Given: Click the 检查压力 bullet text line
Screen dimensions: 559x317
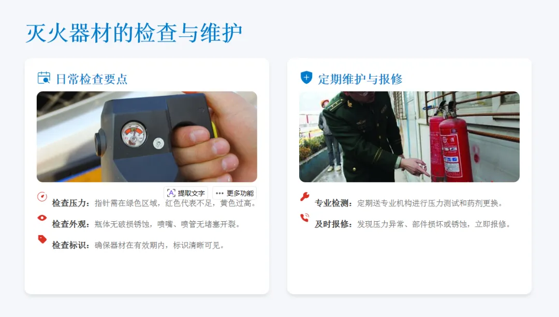Looking at the screenshot, I should click(154, 203).
